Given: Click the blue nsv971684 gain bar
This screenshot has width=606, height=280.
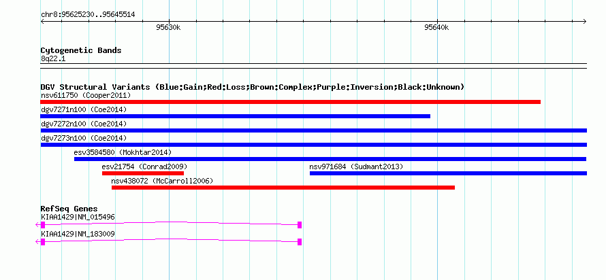Looking at the screenshot, I should [x=448, y=173].
